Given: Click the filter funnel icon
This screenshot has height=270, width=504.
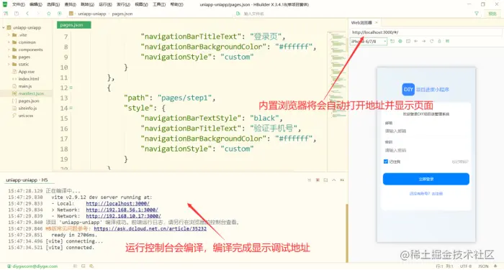Looking at the screenshot, I should coord(477,14).
